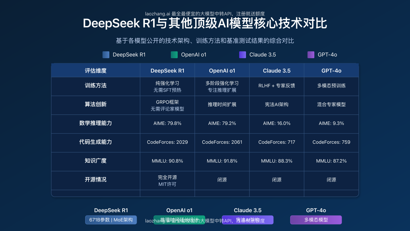Click the MMLU: 87.2% cell

click(331, 161)
